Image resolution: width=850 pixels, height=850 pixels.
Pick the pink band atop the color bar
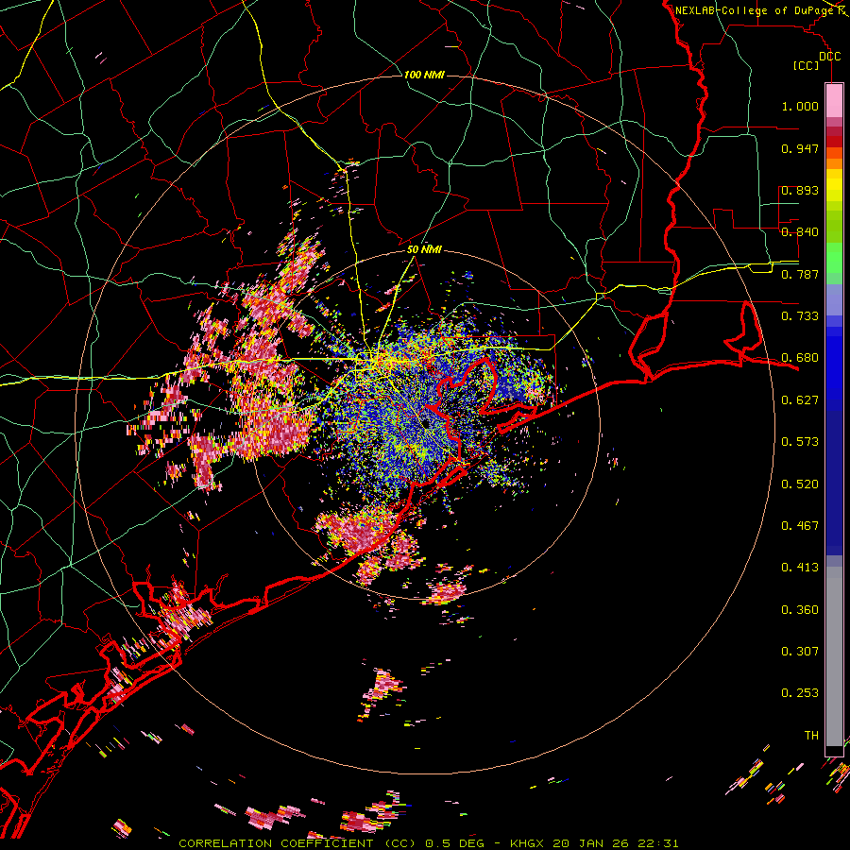click(x=834, y=101)
